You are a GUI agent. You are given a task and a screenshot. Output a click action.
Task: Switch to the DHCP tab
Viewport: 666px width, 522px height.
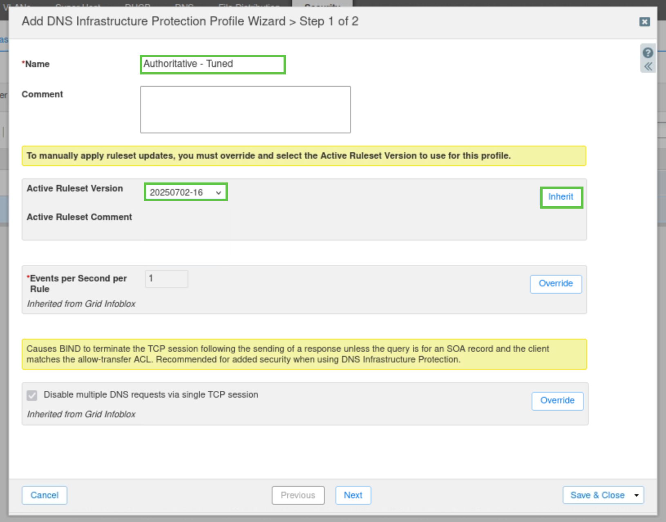(x=137, y=4)
